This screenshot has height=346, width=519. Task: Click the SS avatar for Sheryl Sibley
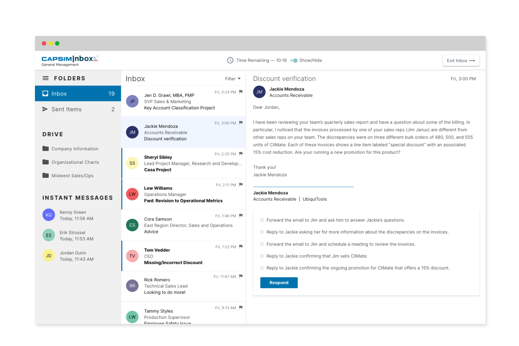click(x=132, y=163)
